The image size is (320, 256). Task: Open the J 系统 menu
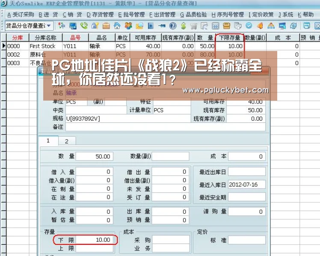coord(286,15)
